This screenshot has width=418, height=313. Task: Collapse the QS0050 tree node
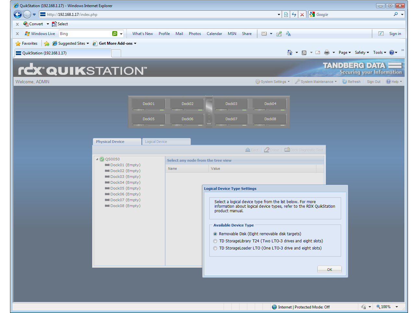point(97,159)
